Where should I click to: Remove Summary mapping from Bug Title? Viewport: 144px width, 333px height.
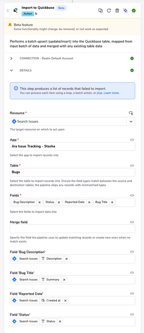coord(64,280)
